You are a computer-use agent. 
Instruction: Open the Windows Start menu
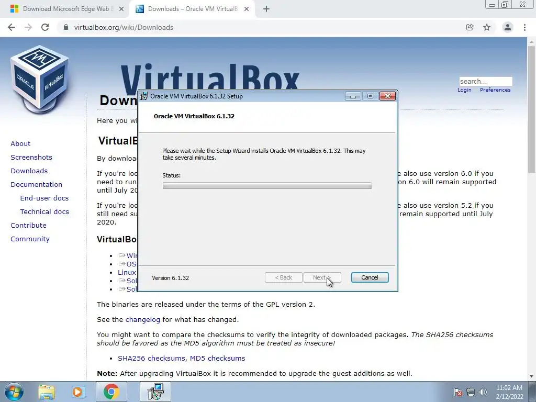14,392
